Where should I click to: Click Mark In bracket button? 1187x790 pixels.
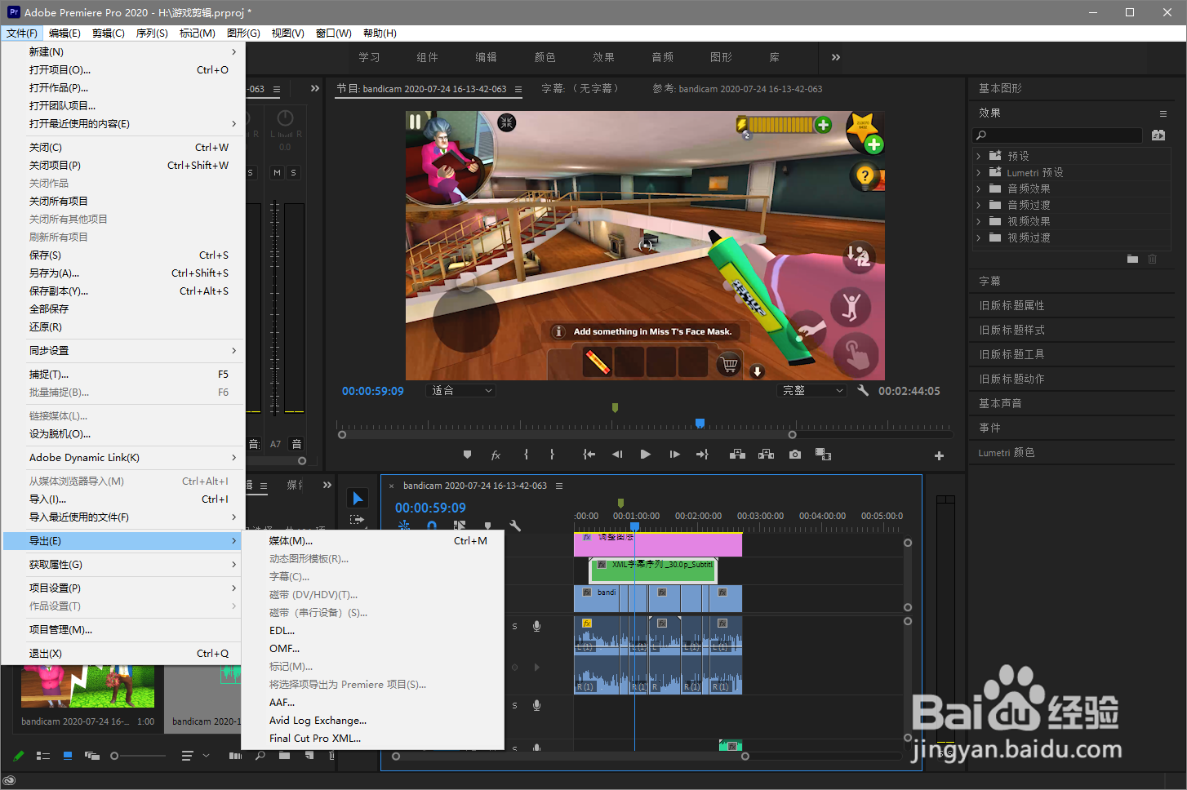point(526,455)
